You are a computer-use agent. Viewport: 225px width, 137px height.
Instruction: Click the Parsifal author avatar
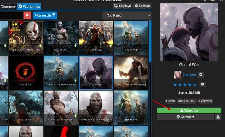point(178,75)
